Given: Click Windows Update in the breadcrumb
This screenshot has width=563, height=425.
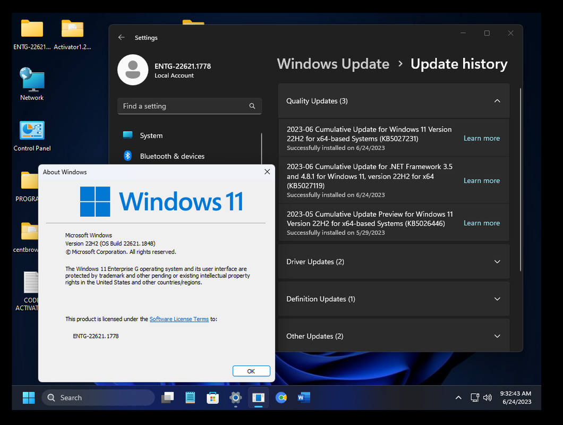Looking at the screenshot, I should tap(333, 64).
